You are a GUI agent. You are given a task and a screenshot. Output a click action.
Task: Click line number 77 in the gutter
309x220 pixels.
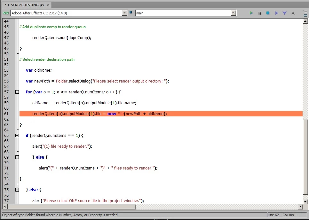[x=6, y=201]
